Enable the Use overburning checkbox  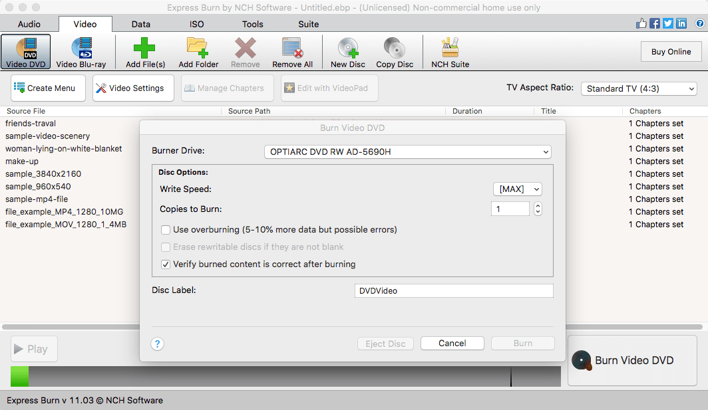[x=166, y=230]
